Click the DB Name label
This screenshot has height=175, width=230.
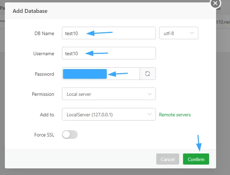coord(44,33)
